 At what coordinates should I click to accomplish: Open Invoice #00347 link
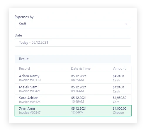point(30,113)
